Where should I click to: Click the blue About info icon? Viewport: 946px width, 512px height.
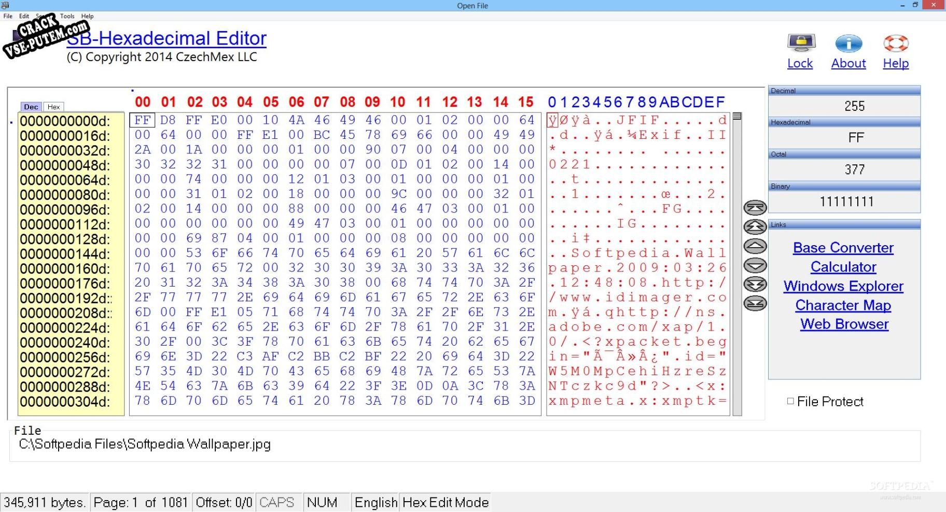(848, 43)
